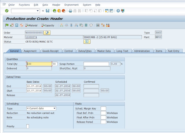Switch to the Long Text tab
Screen dimensions: 185x133
pos(122,51)
